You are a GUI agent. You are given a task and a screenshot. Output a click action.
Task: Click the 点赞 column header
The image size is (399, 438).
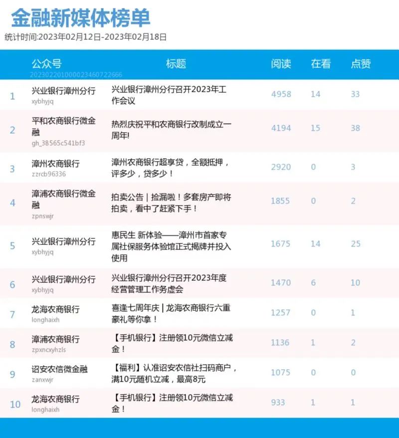point(361,64)
